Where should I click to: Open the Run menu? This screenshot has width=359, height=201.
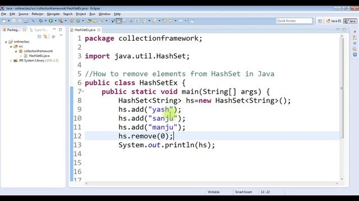click(x=92, y=14)
